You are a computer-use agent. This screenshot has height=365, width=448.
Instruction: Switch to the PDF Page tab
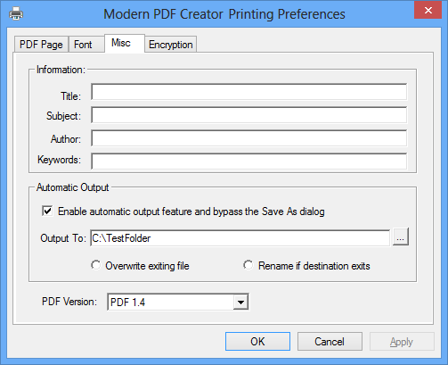pos(41,45)
